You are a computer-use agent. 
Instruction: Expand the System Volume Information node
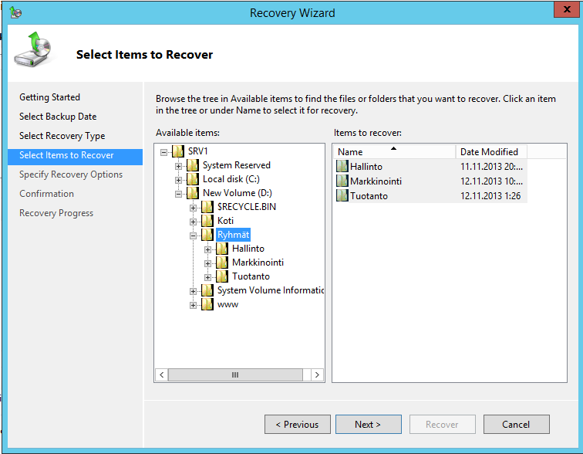point(193,291)
